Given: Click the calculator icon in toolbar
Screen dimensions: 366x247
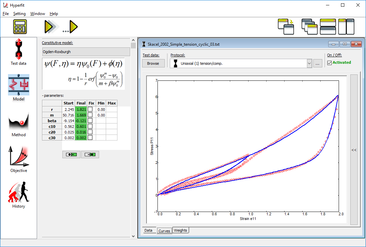Looking at the screenshot, I should pos(20,27).
